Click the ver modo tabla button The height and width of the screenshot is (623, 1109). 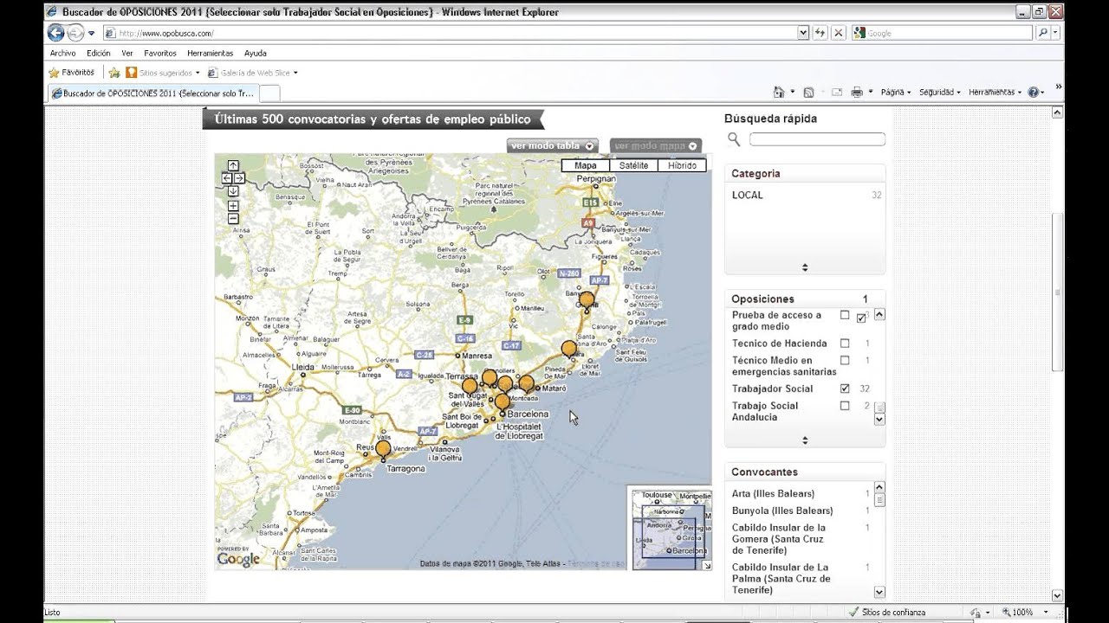pos(553,145)
